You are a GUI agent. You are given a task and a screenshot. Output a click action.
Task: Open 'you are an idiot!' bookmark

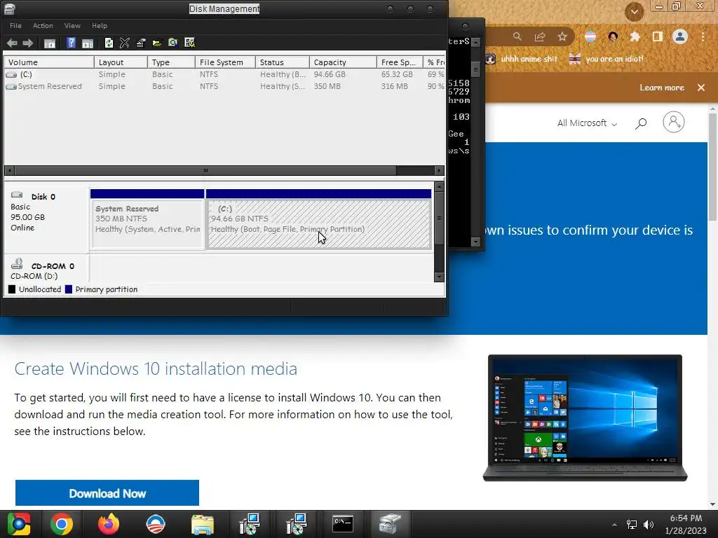pyautogui.click(x=606, y=59)
